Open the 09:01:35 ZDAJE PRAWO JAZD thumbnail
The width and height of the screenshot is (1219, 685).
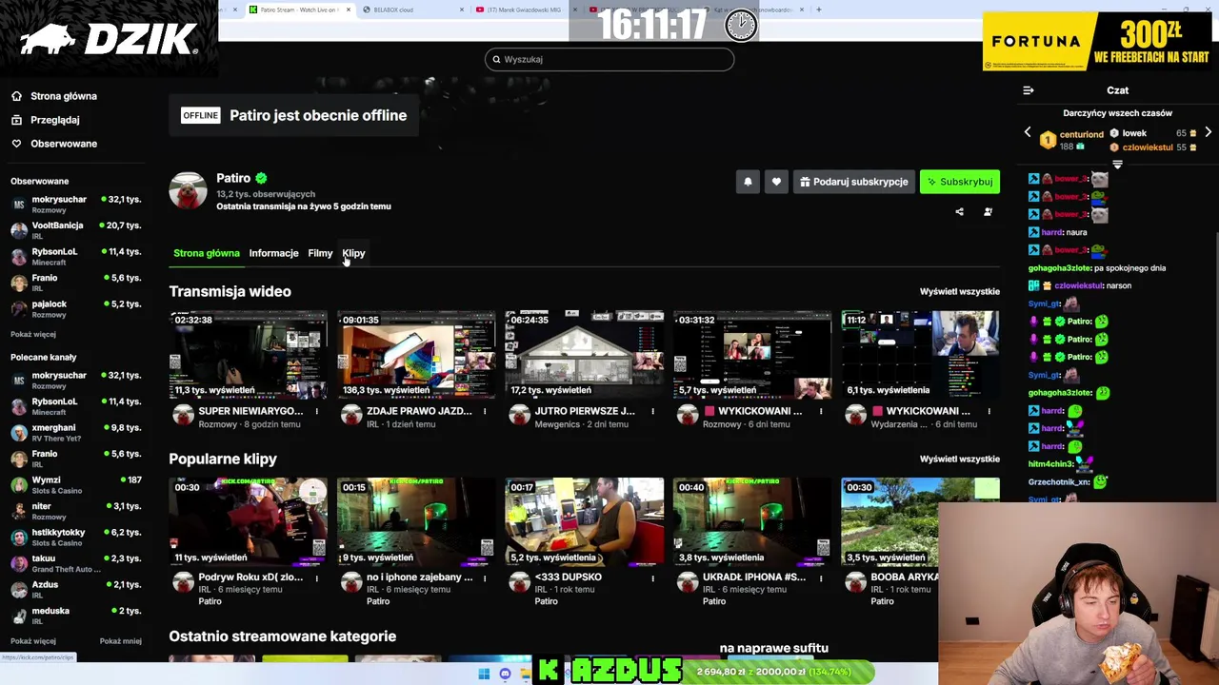coord(416,354)
